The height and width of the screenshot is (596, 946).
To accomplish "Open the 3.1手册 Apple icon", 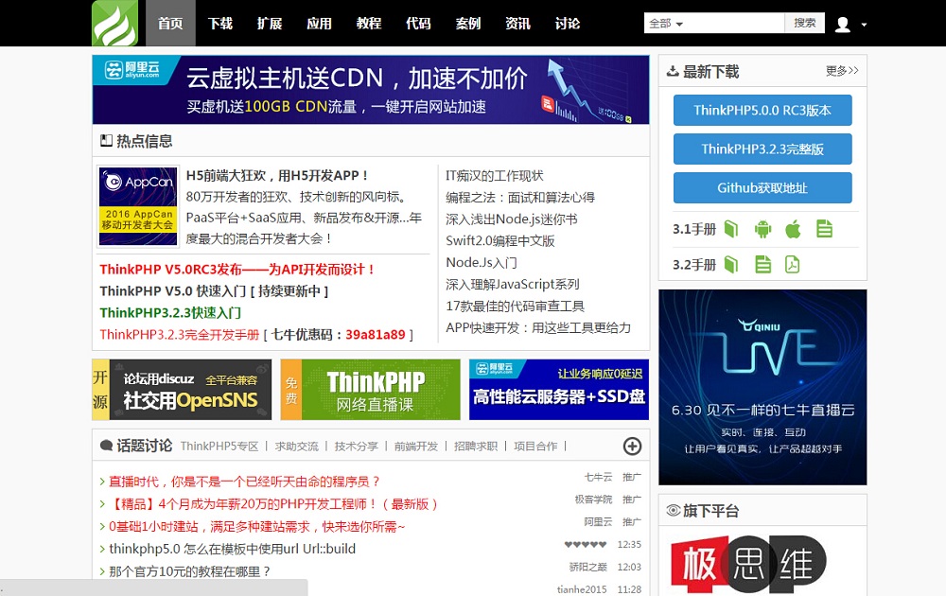I will pos(793,229).
